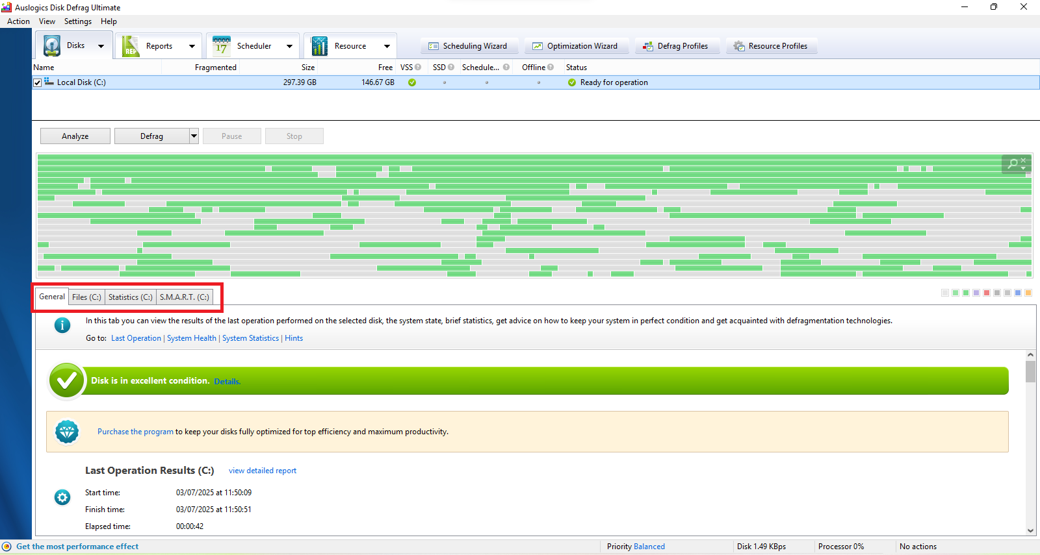Click the diamond icon beside Purchase the program

67,432
